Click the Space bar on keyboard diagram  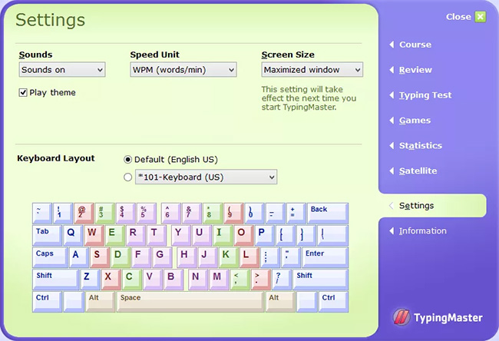[190, 301]
